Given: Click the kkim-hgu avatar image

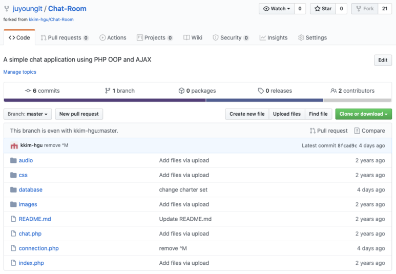Looking at the screenshot, I should 14,145.
